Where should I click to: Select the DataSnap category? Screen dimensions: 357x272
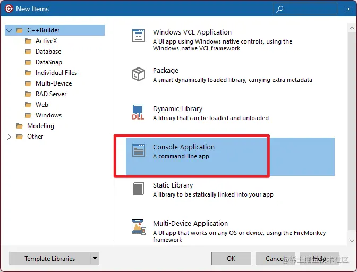49,62
